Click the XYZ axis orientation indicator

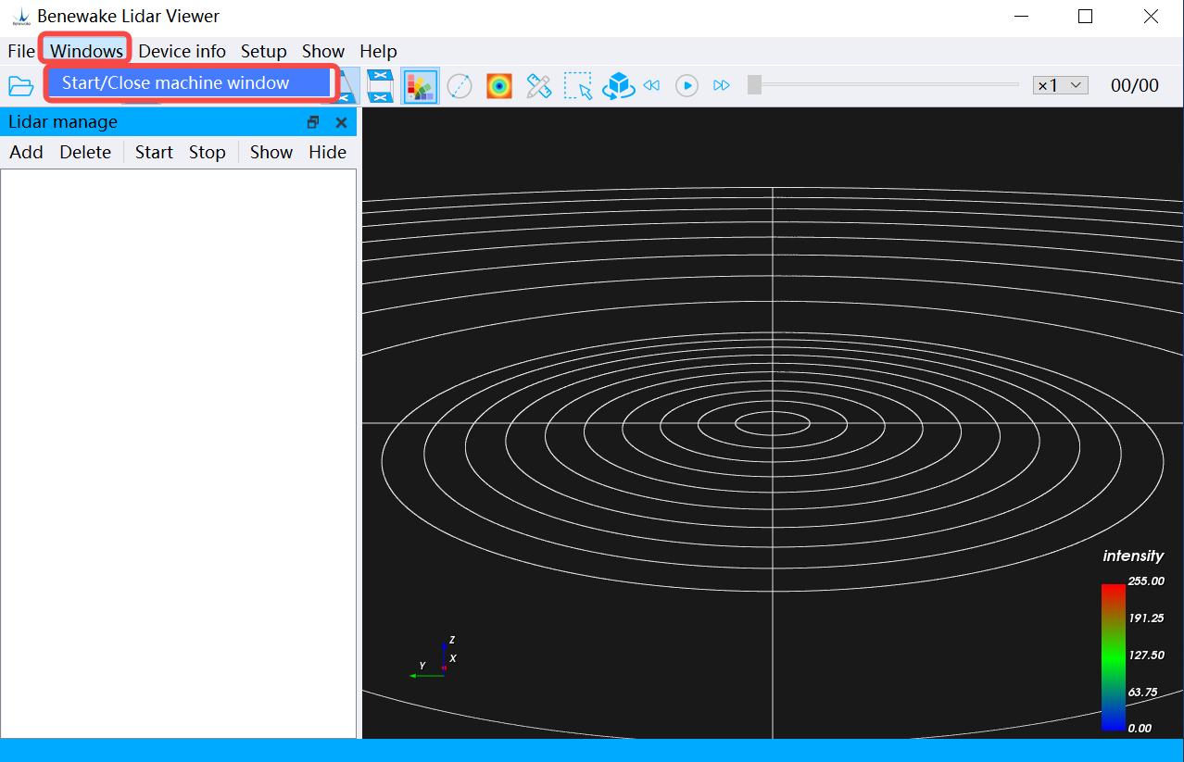434,658
